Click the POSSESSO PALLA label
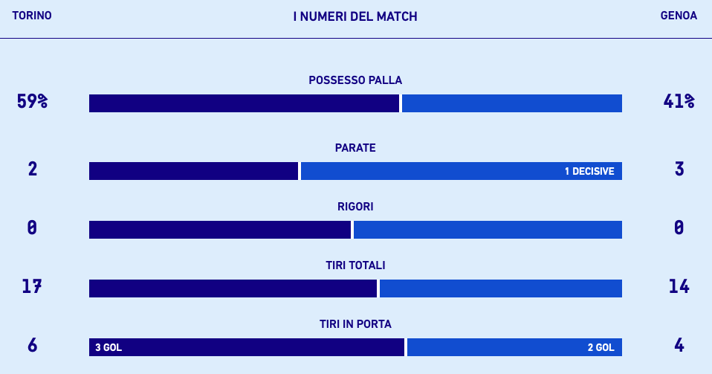Screen dimensions: 712x374 [x=355, y=80]
